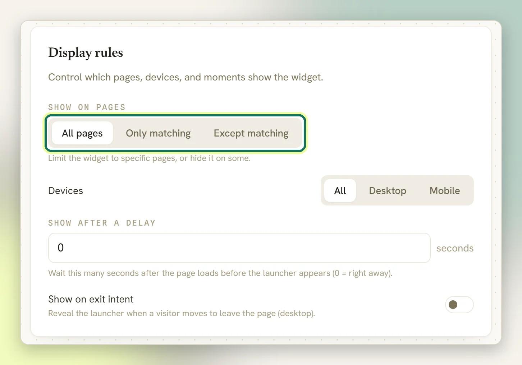522x365 pixels.
Task: Click the SHOW AFTER A DELAY label
Action: [102, 223]
